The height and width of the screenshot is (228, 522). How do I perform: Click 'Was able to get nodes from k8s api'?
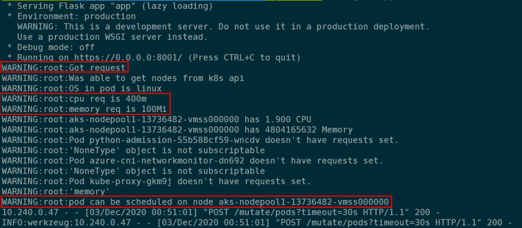[123, 78]
